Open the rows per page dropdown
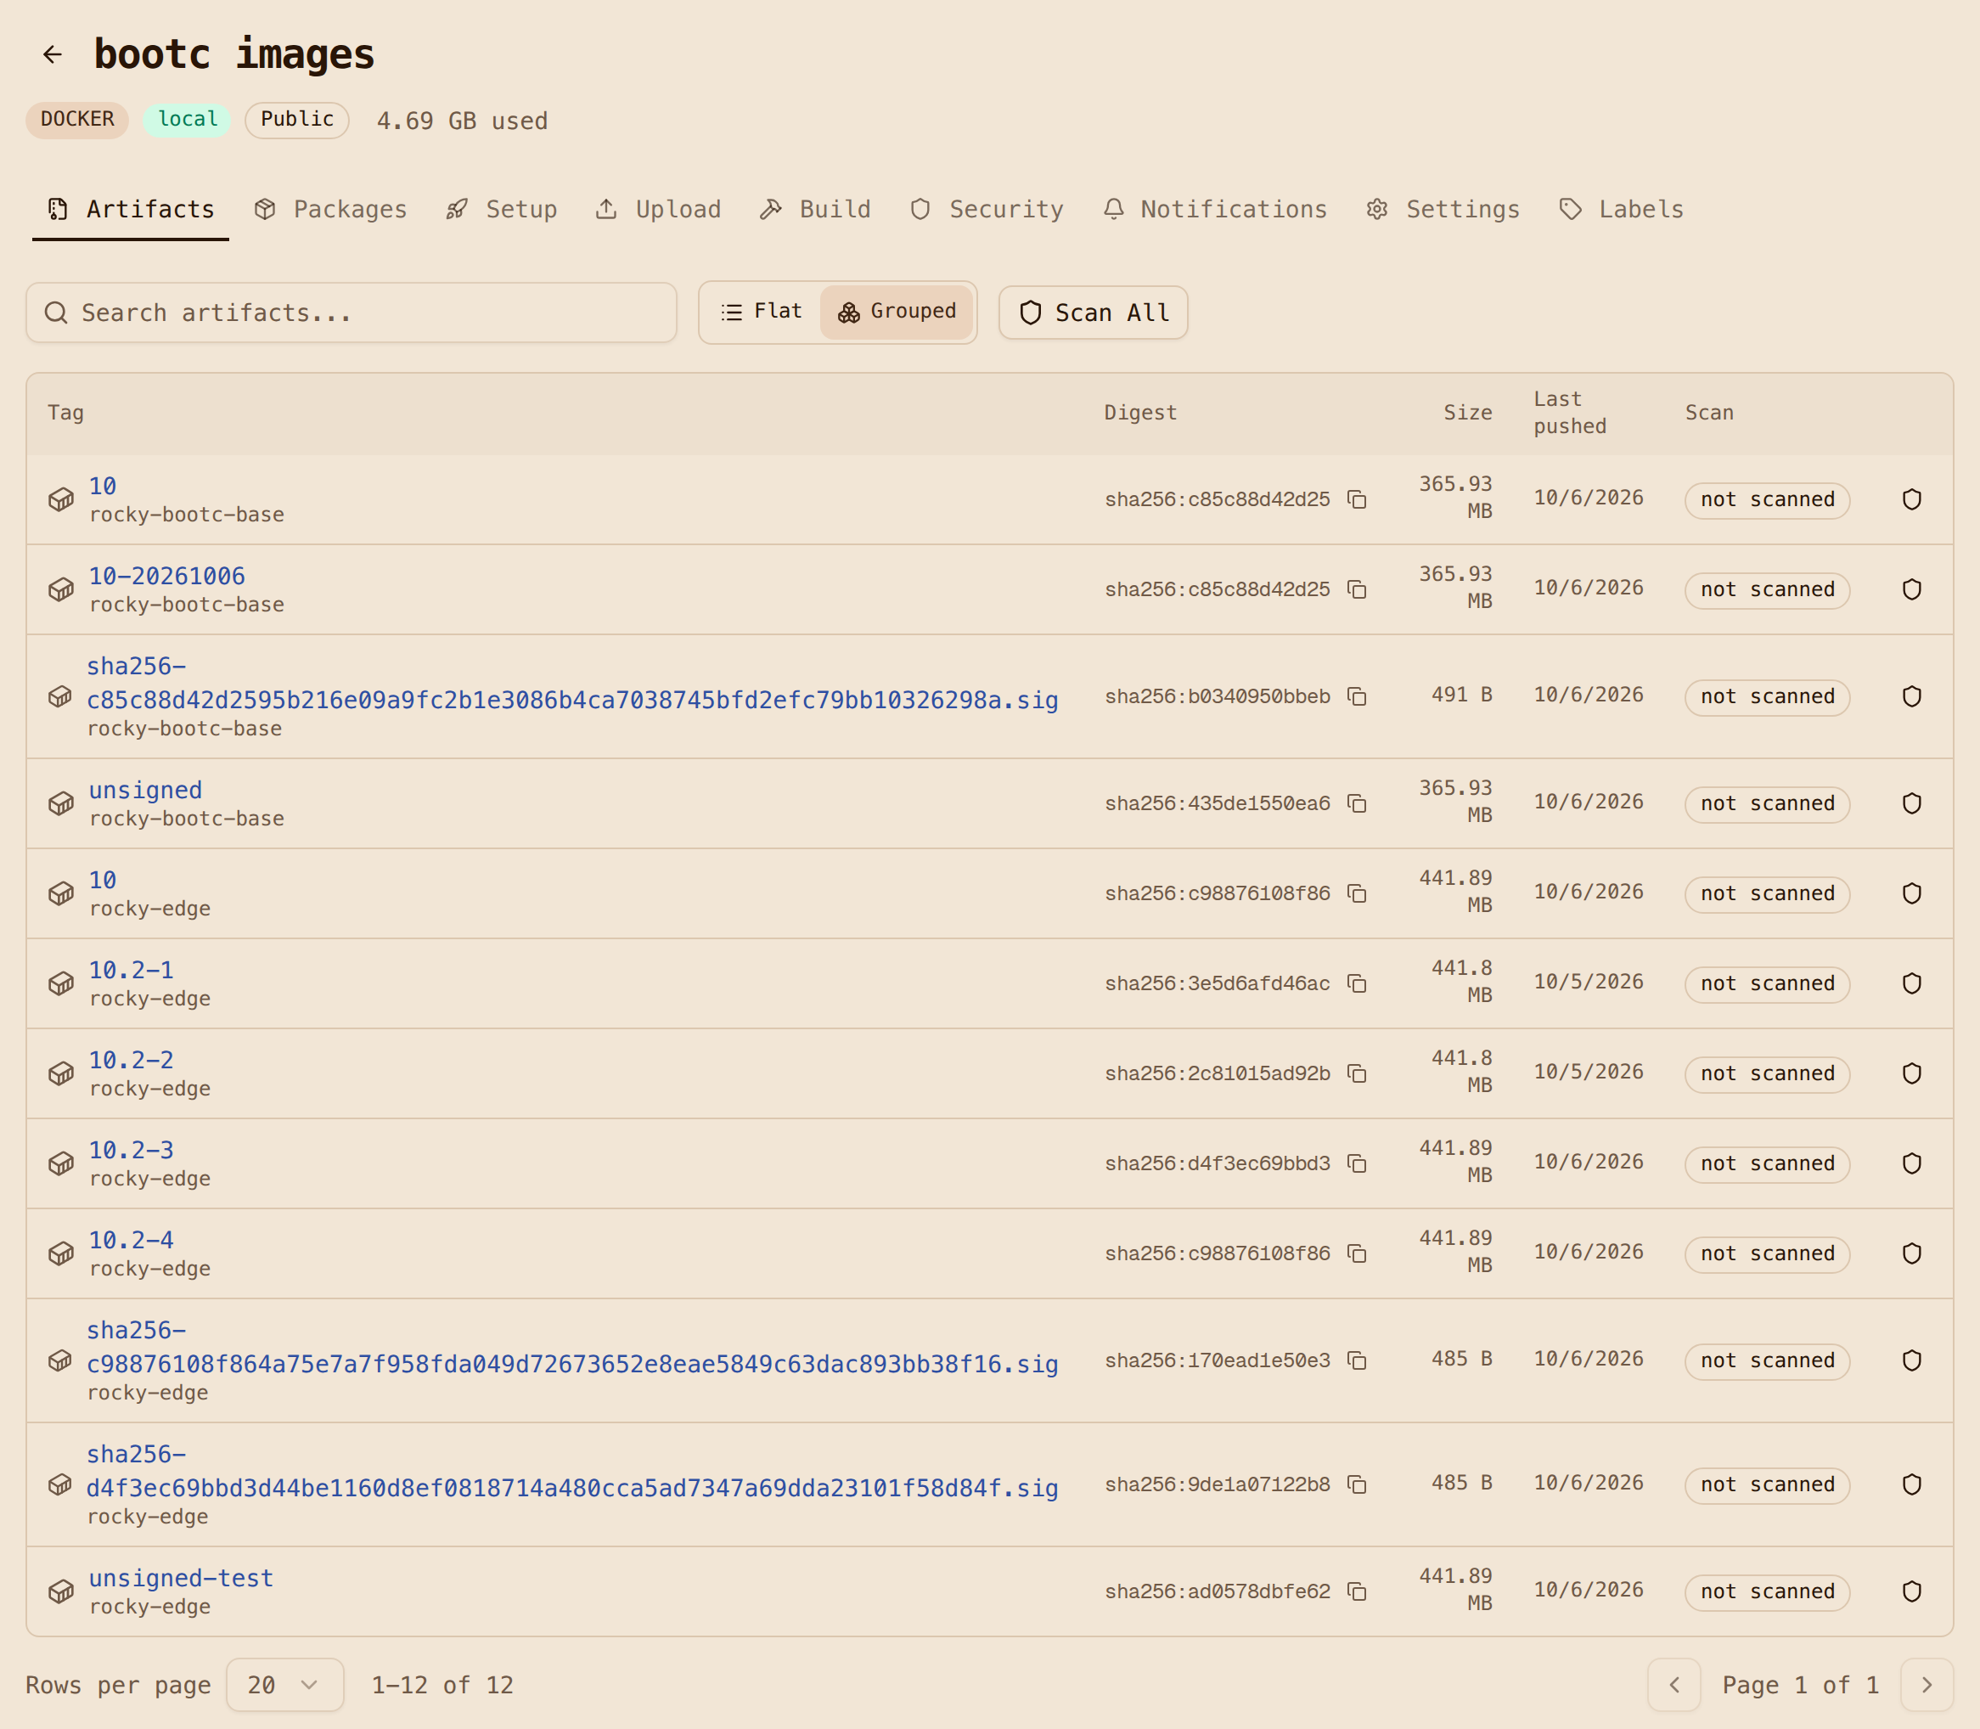 point(284,1685)
